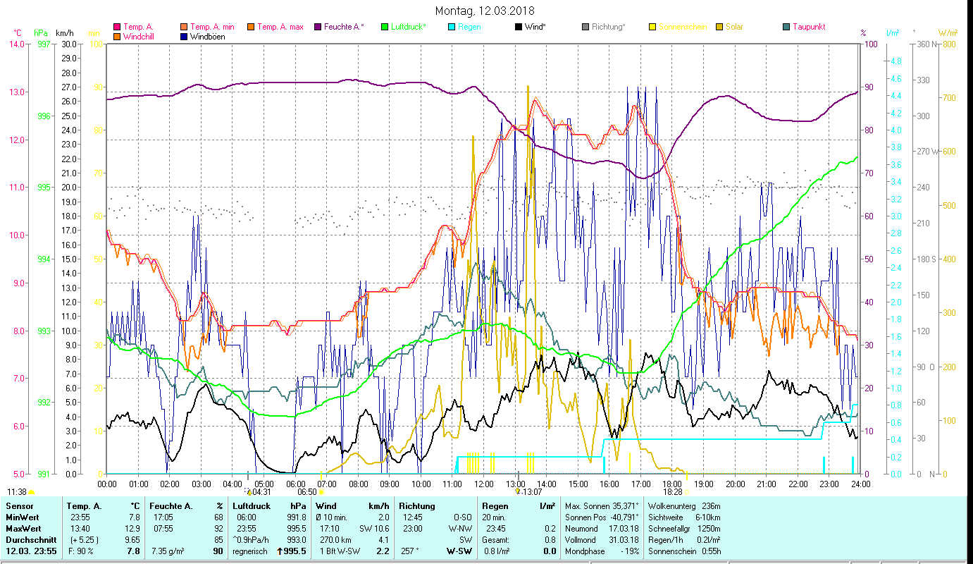Click the chart title Montag, 12.03.2018
The image size is (973, 564).
485,11
